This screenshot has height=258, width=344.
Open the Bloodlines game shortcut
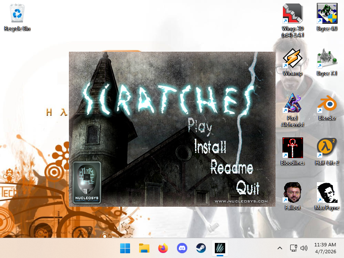pos(292,152)
